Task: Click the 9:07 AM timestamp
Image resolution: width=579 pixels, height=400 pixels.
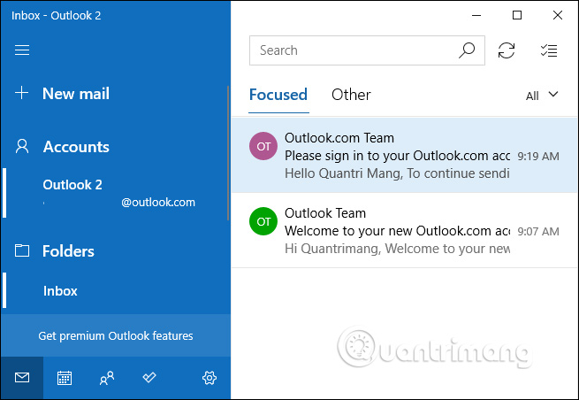Action: point(538,232)
